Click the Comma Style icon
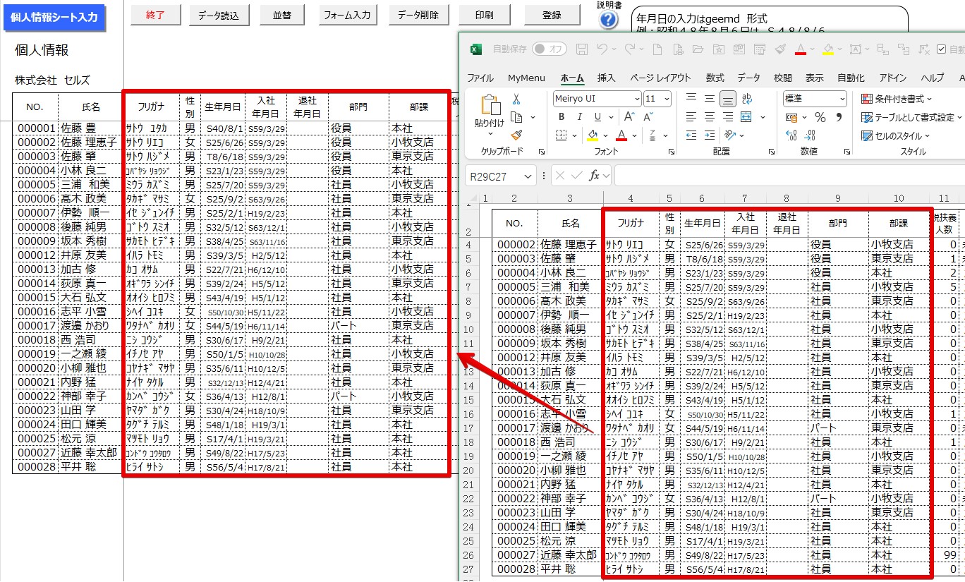 839,117
